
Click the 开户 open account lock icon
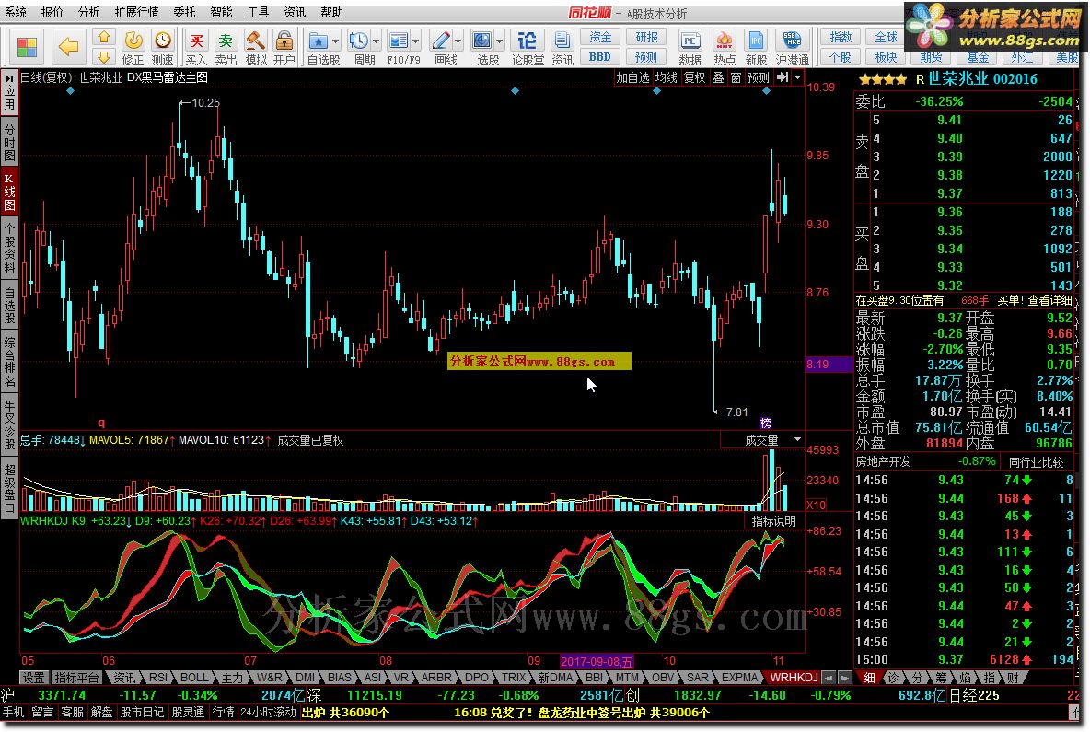coord(284,47)
